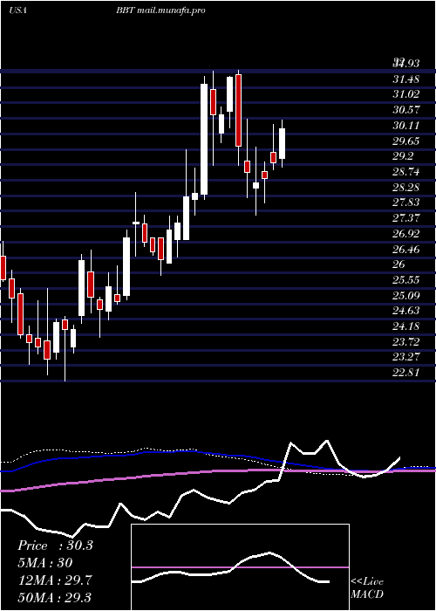This screenshot has width=436, height=611.
Task: Click the 25.09 price axis label
Action: 405,295
